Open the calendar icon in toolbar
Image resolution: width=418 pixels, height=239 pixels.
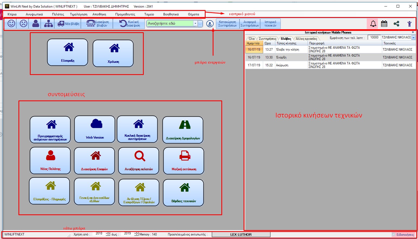click(x=384, y=24)
